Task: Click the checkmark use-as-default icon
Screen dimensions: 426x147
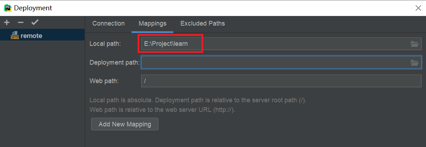Action: click(35, 23)
